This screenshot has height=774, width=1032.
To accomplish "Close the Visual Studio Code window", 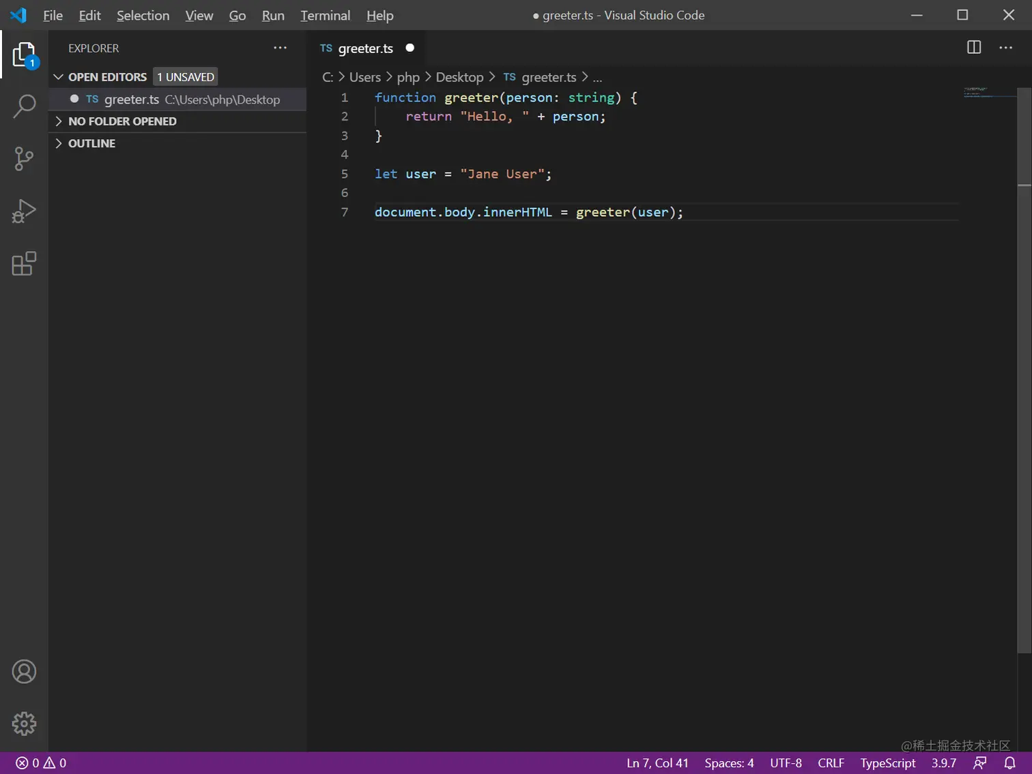I will pos(1009,15).
